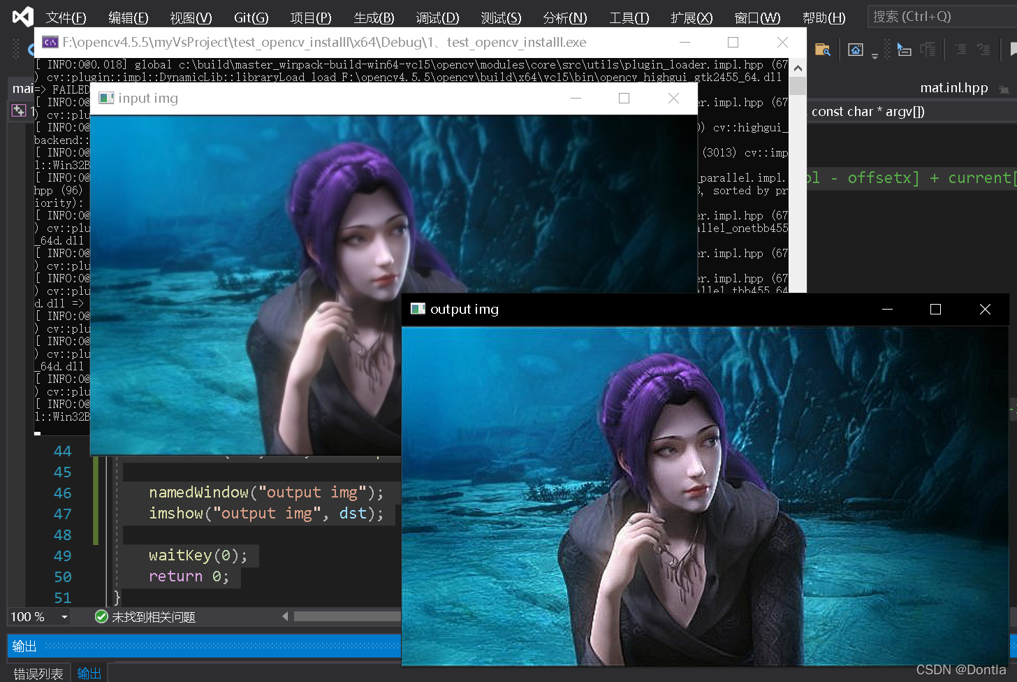1017x682 pixels.
Task: Click the input img window title
Action: [x=148, y=98]
